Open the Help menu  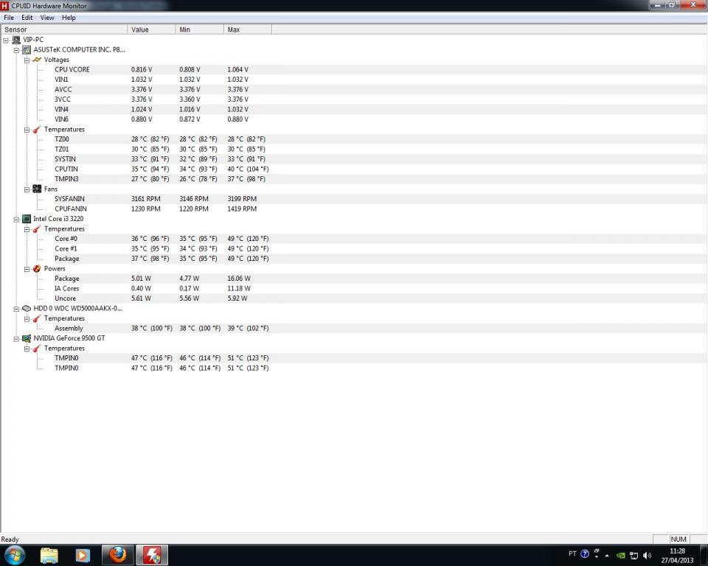click(69, 18)
